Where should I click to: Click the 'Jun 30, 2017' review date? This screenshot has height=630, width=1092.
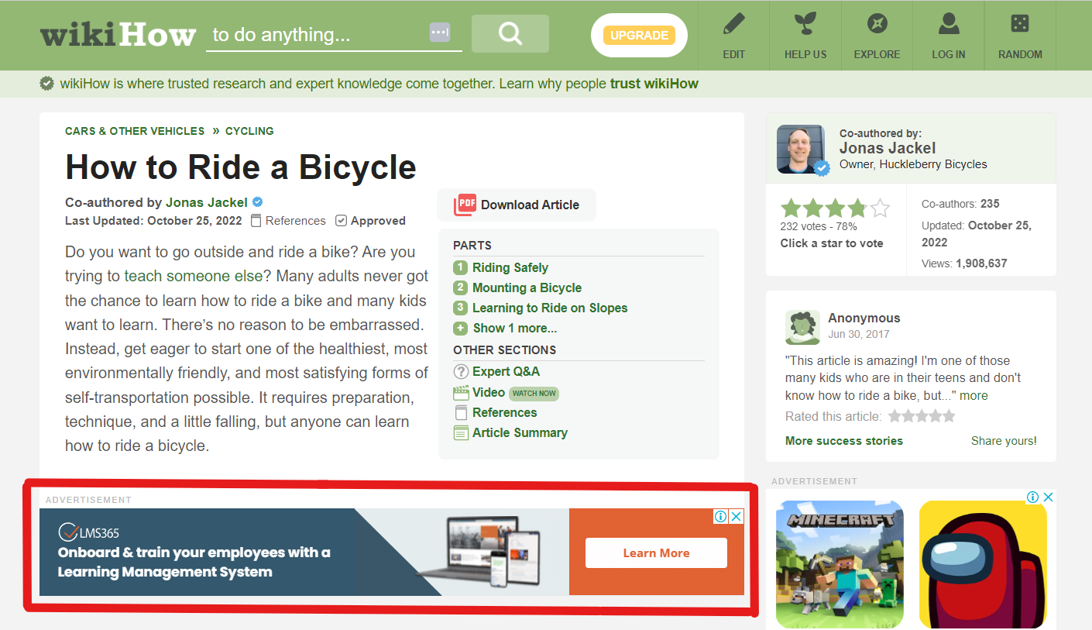(859, 334)
